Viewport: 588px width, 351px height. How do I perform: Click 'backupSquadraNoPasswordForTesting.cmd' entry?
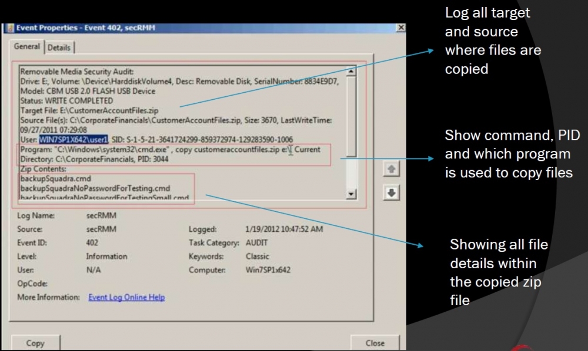click(x=95, y=188)
